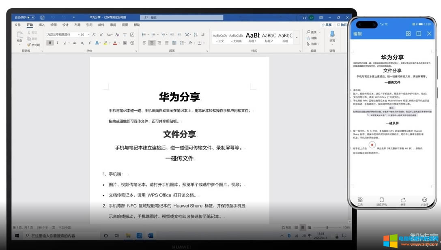
Task: Tap Edit (编辑) on phone header
Action: click(357, 34)
